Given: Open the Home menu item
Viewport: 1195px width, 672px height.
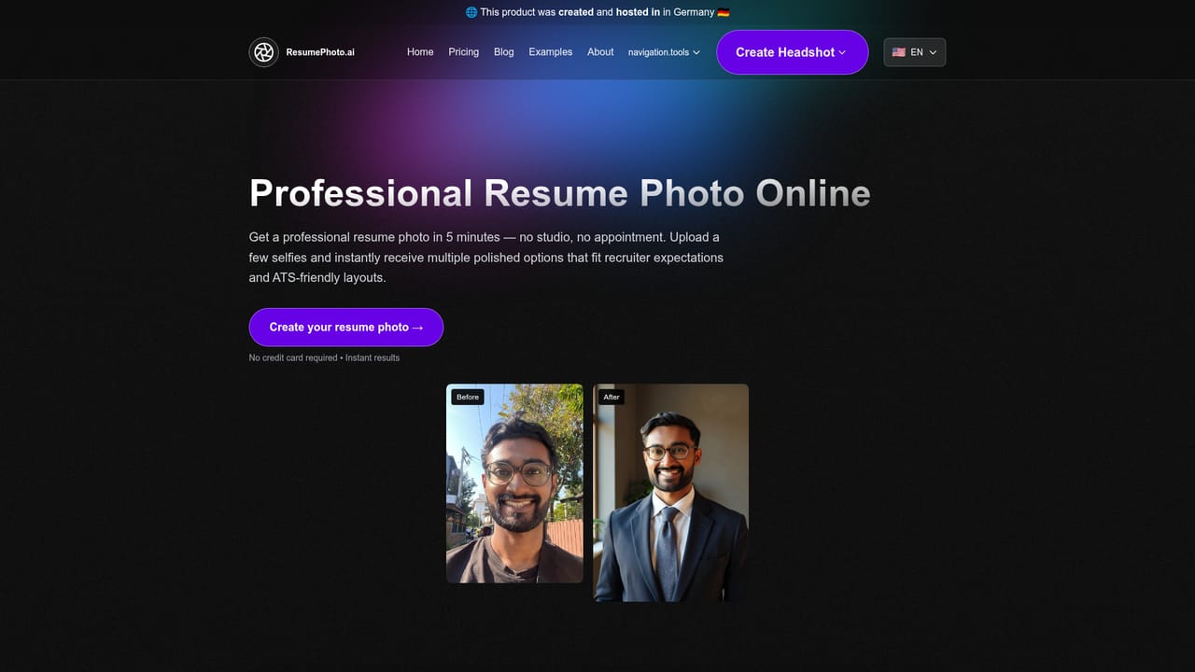Looking at the screenshot, I should [x=420, y=52].
